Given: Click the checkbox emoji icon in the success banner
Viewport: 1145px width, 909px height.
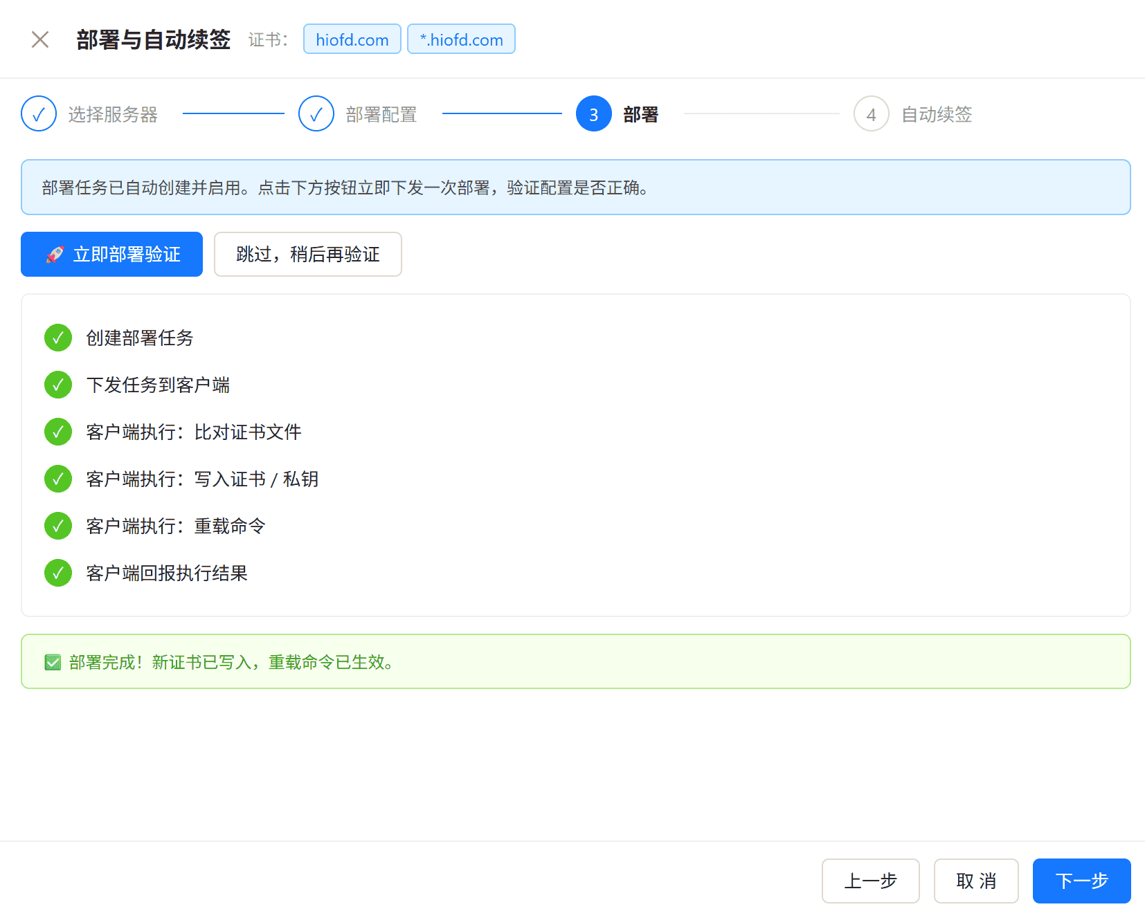Looking at the screenshot, I should [53, 663].
